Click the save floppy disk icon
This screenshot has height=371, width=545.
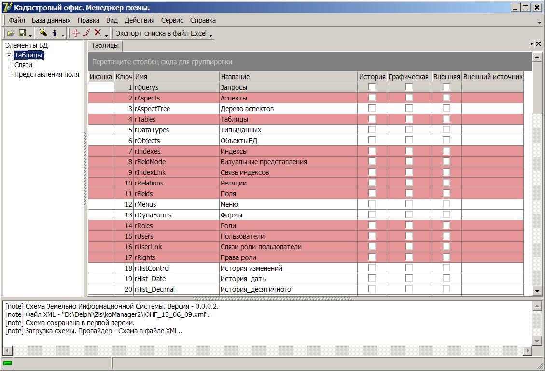click(x=22, y=33)
